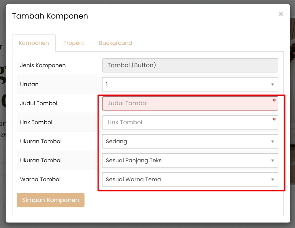Click the caret beside Sesuai Warna Tema
The height and width of the screenshot is (228, 295).
click(x=273, y=180)
